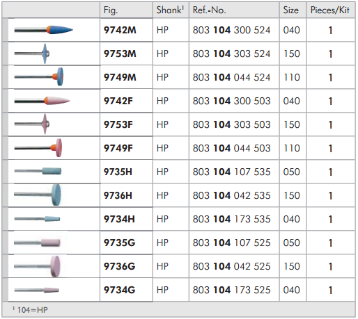Screen dimensions: 358x319
Task: Click the Ref.-No. column header
Action: coord(210,10)
